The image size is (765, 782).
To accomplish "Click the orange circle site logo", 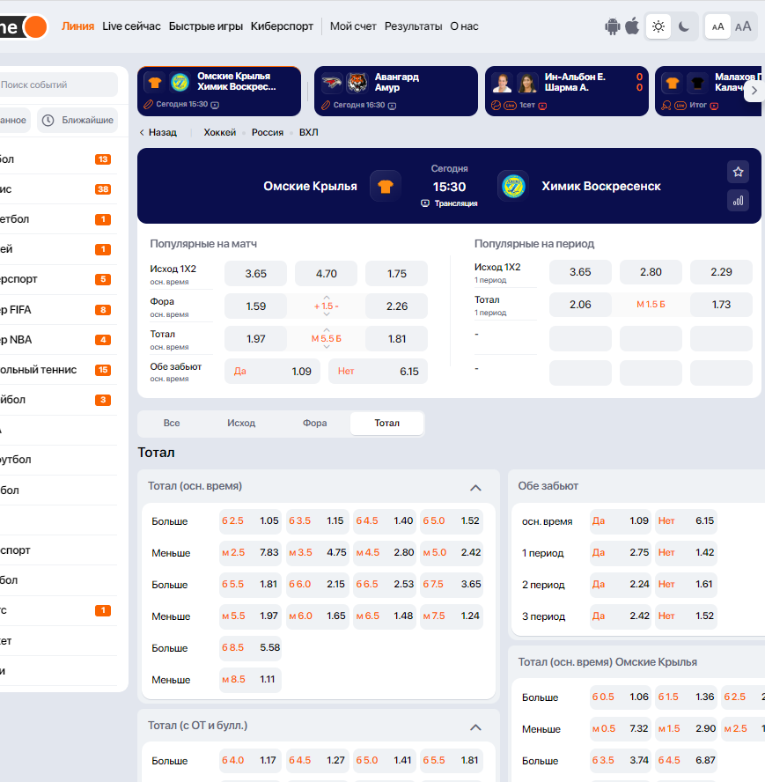I will [35, 27].
